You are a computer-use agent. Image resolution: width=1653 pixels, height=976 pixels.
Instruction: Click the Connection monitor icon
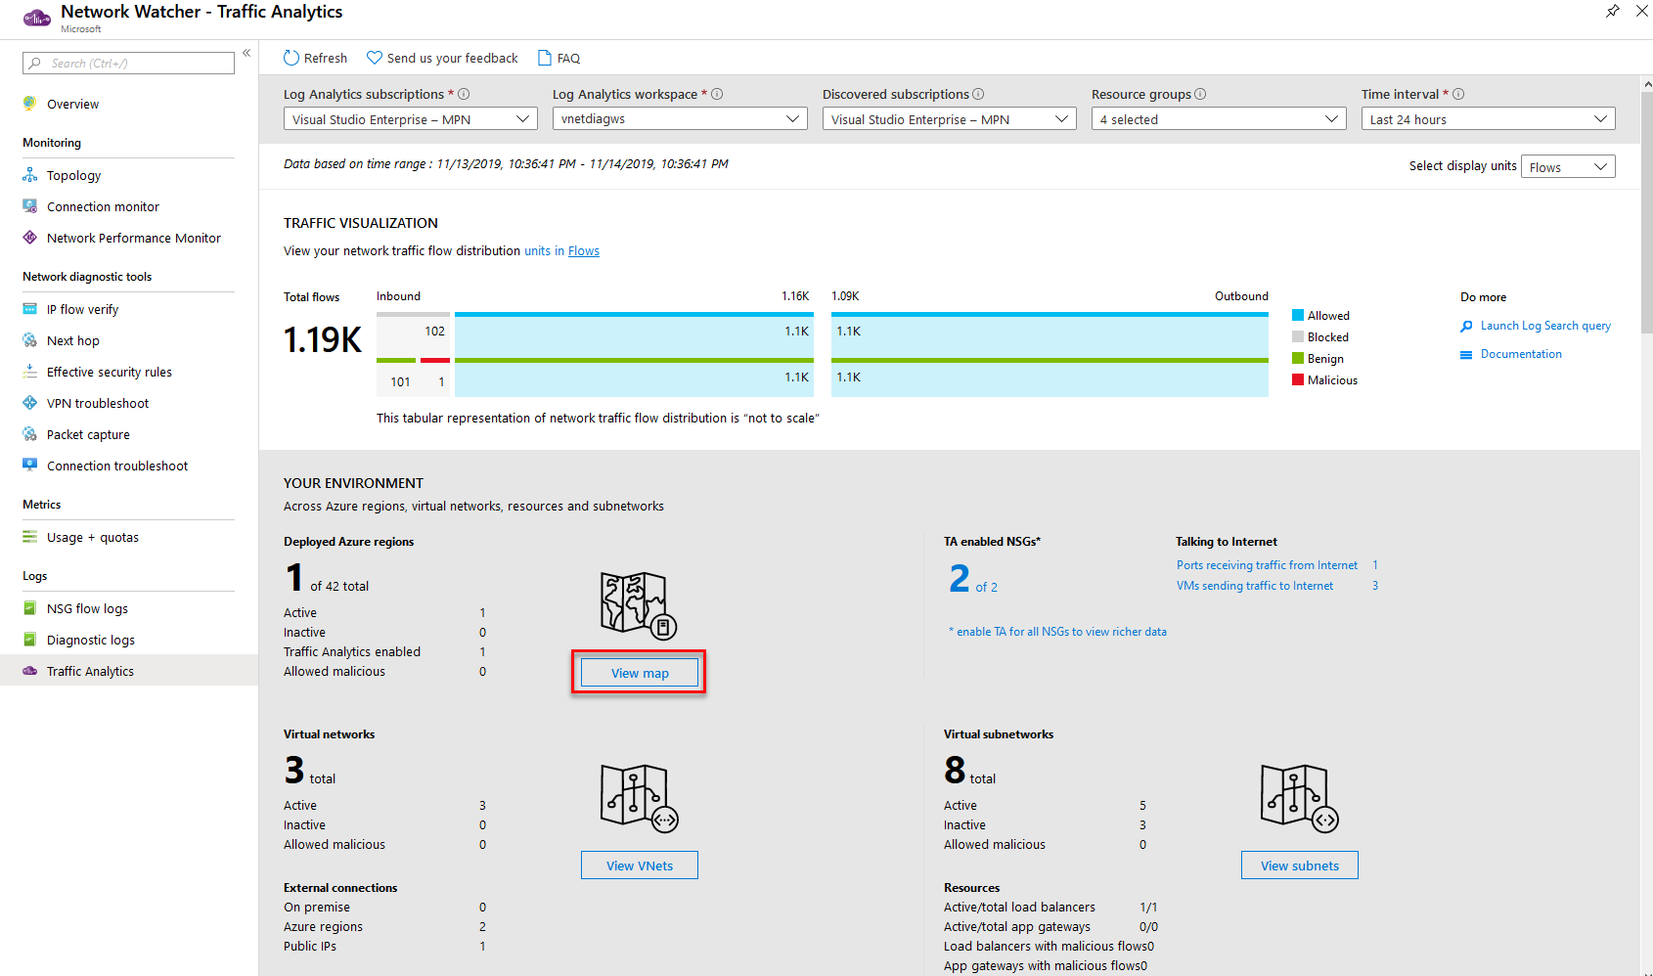pos(30,206)
